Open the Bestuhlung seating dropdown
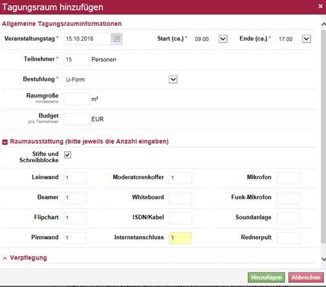The height and width of the screenshot is (287, 326). (x=173, y=80)
